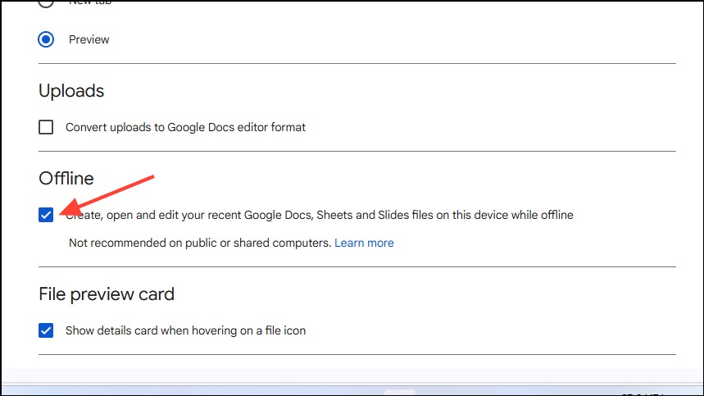This screenshot has height=396, width=704.
Task: Enable Convert uploads to Google Docs format checkbox
Action: pyautogui.click(x=46, y=127)
